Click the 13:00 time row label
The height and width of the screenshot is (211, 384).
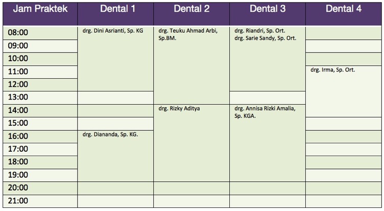[x=18, y=97]
